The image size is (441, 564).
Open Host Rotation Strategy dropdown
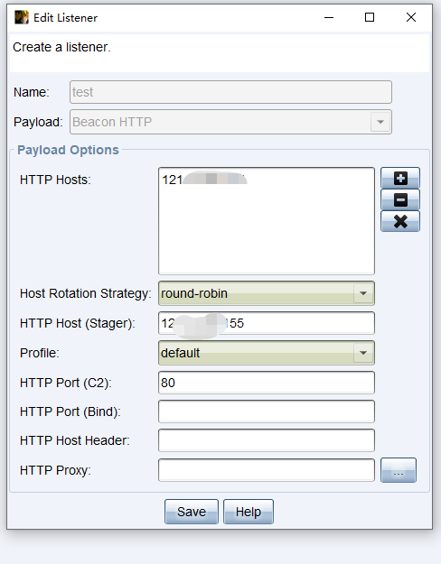pos(267,293)
